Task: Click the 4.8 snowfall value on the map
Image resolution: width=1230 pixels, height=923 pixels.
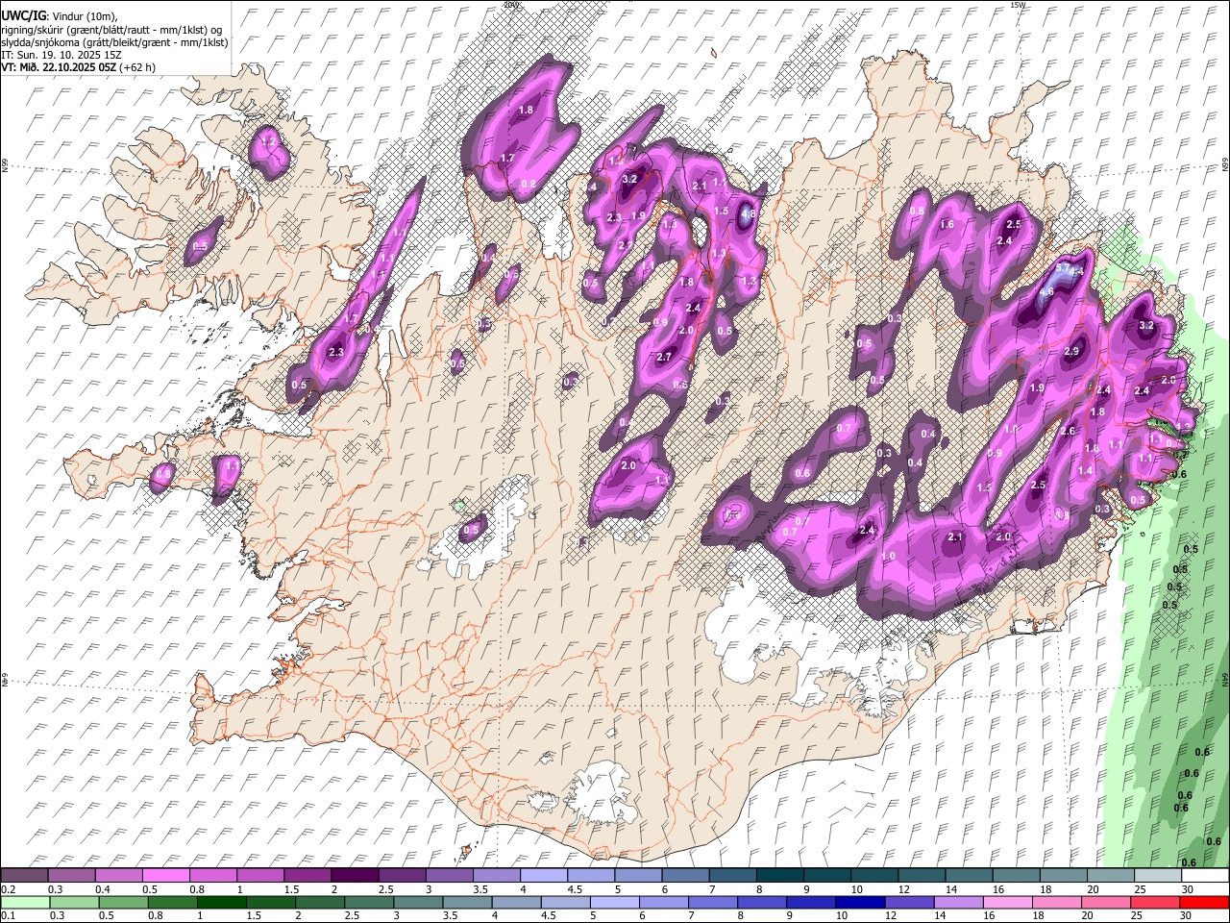Action: [x=748, y=214]
